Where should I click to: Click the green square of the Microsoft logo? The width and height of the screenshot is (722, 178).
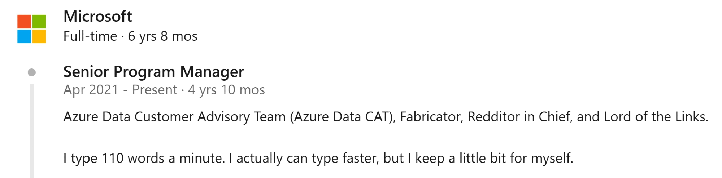pos(39,21)
